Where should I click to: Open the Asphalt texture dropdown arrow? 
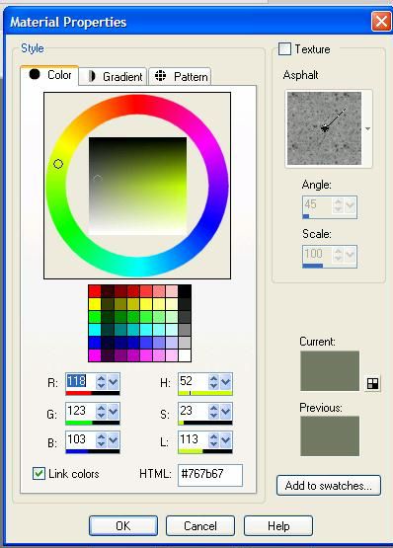pyautogui.click(x=367, y=128)
